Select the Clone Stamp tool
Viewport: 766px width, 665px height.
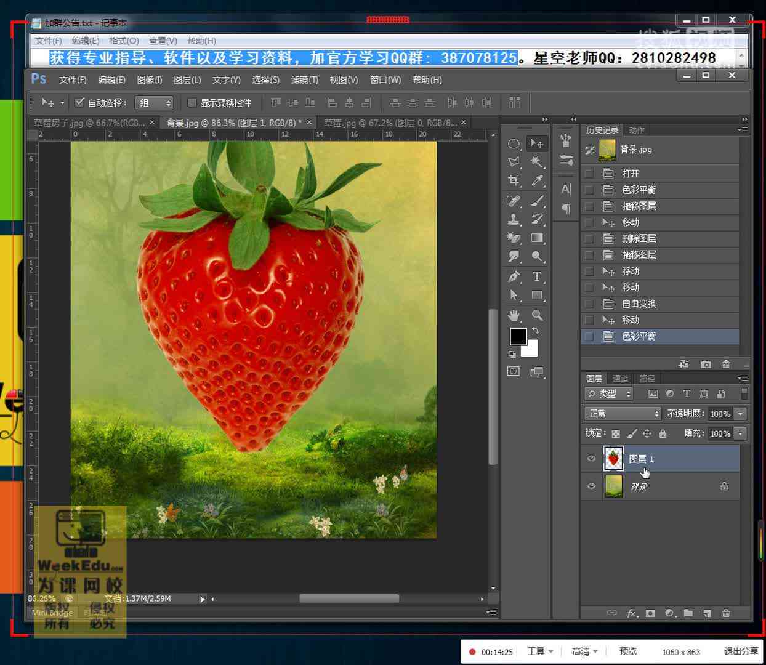pos(514,219)
